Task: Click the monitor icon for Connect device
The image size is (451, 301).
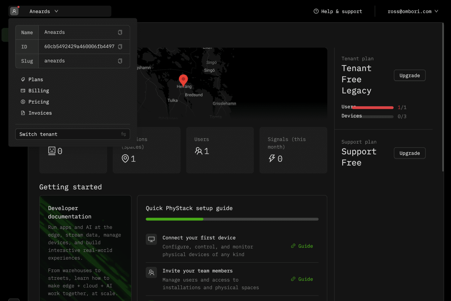Action: coord(151,240)
